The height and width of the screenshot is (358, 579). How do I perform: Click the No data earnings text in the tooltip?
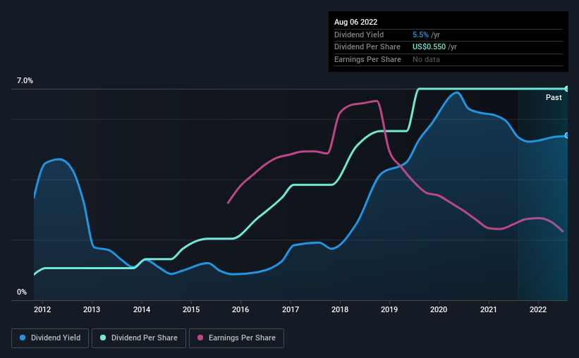tap(427, 59)
